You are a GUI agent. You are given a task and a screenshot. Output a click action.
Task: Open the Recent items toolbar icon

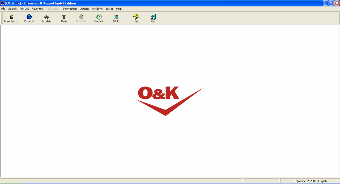(x=99, y=18)
